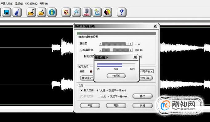Select the 输入文件 radio button
The image size is (210, 122).
pos(82,90)
